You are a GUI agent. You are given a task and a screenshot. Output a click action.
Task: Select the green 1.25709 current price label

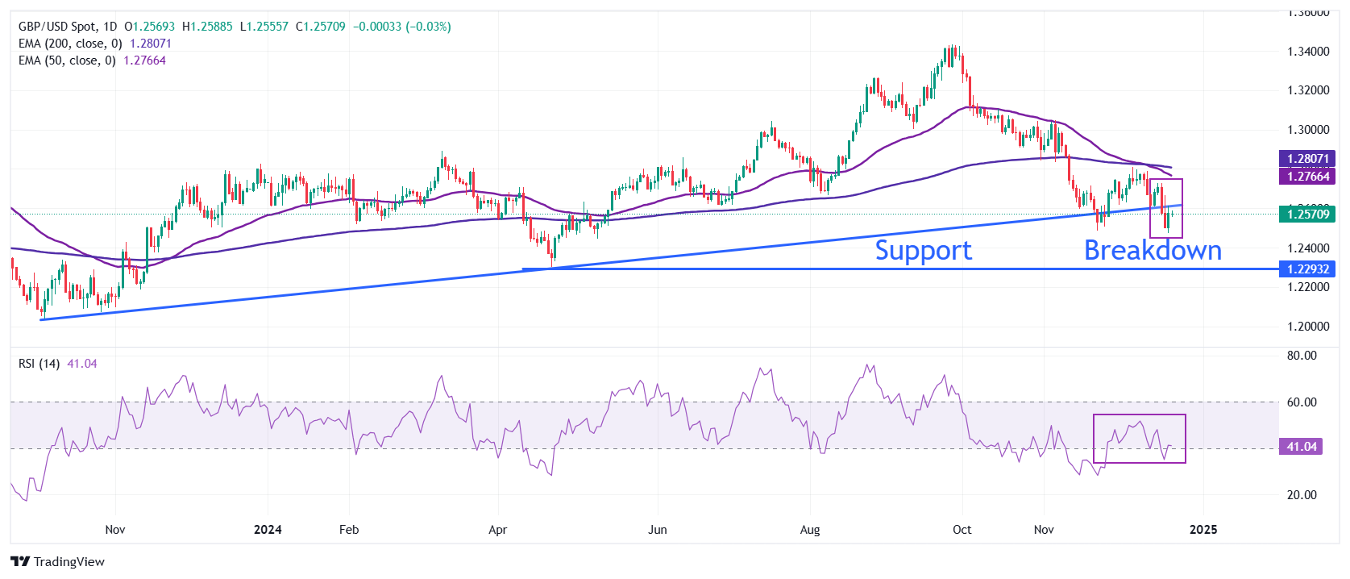[x=1306, y=214]
